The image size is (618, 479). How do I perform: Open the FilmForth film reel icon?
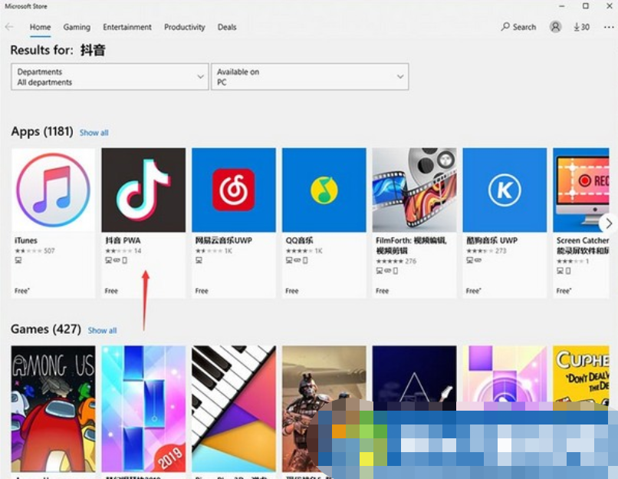[x=414, y=190]
